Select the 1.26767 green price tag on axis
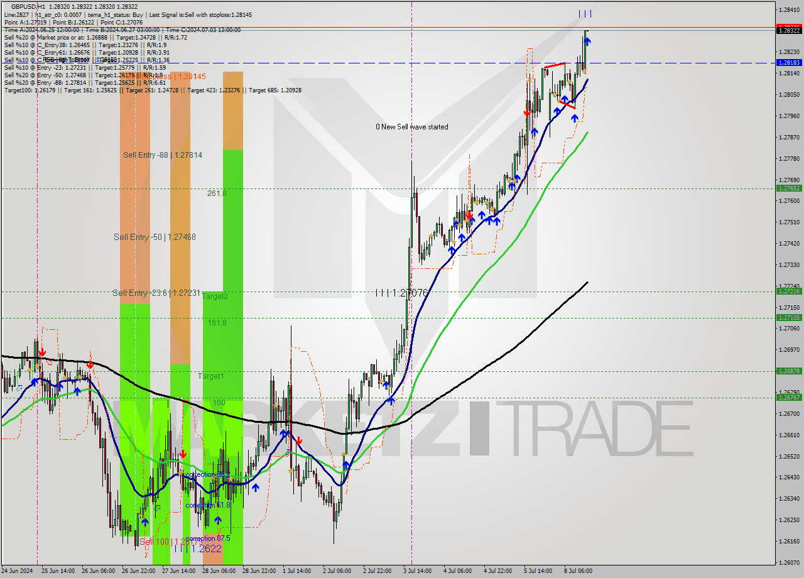This screenshot has width=804, height=578. [789, 397]
